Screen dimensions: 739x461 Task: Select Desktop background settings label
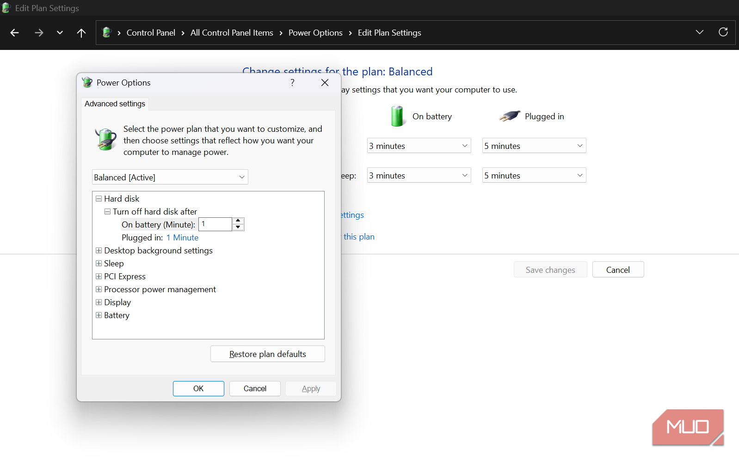[x=158, y=250]
